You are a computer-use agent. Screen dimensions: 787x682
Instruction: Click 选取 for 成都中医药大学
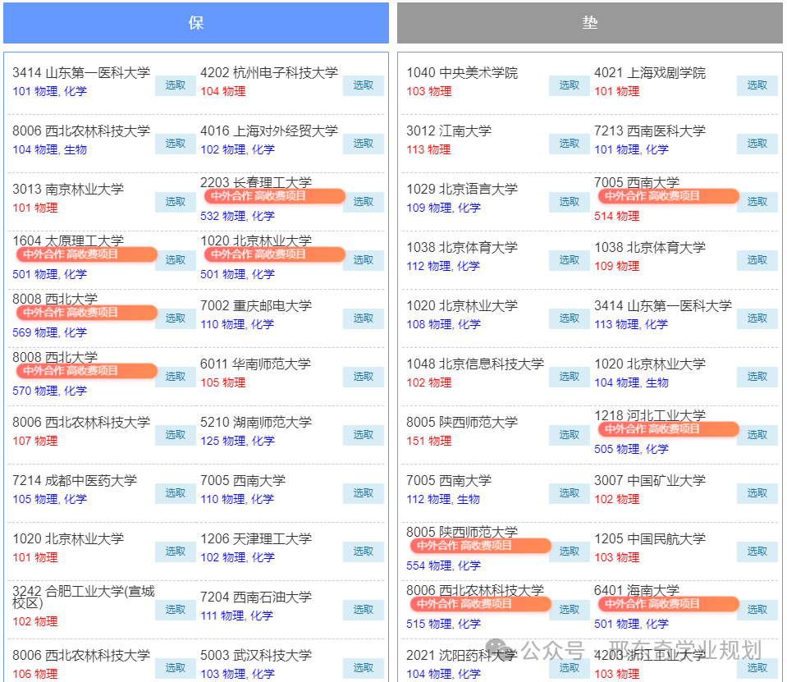click(x=175, y=493)
